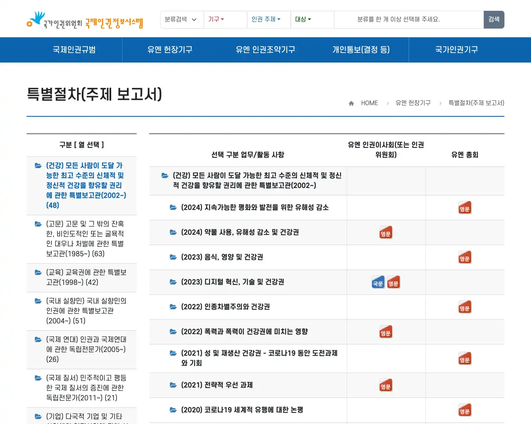This screenshot has height=424, width=531.
Task: Click the home icon in the breadcrumb
Action: coord(351,103)
